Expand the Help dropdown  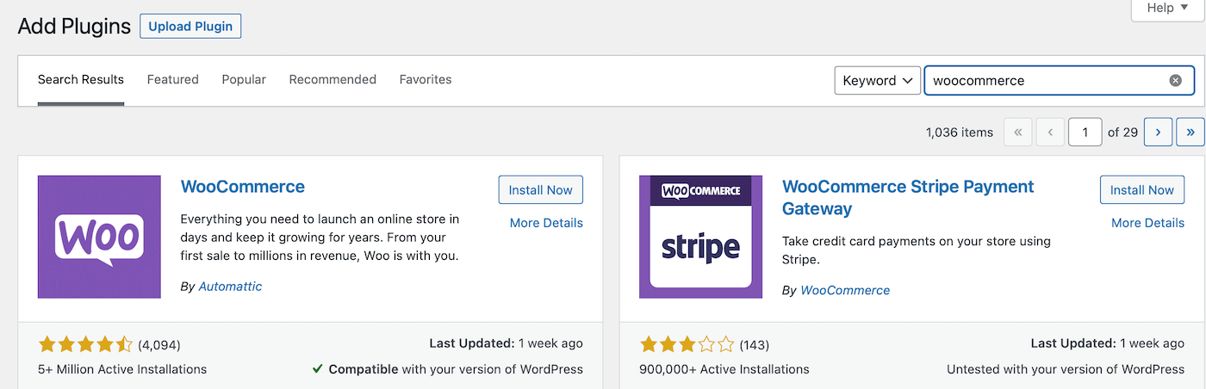tap(1167, 9)
